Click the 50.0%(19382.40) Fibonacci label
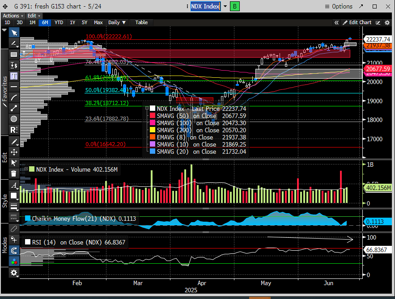This screenshot has height=299, width=395. (x=107, y=90)
